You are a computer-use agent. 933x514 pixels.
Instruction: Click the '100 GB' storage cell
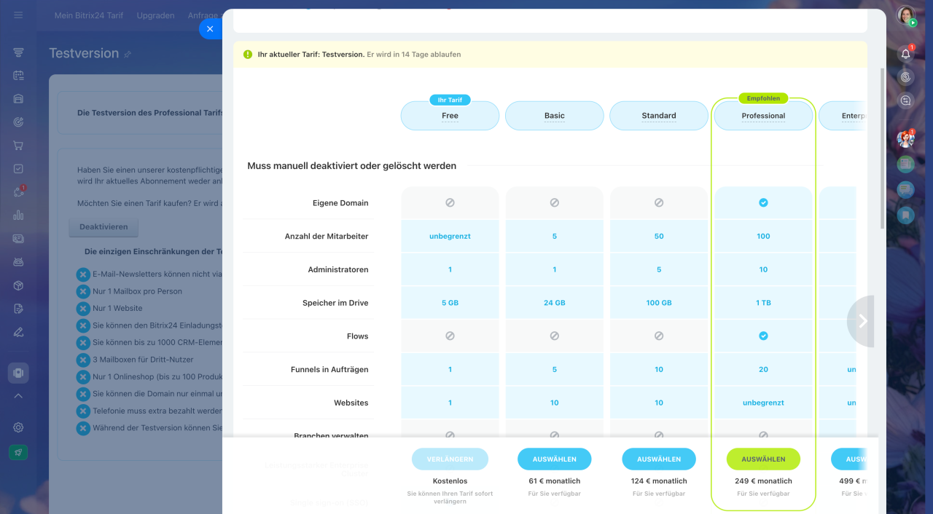659,303
